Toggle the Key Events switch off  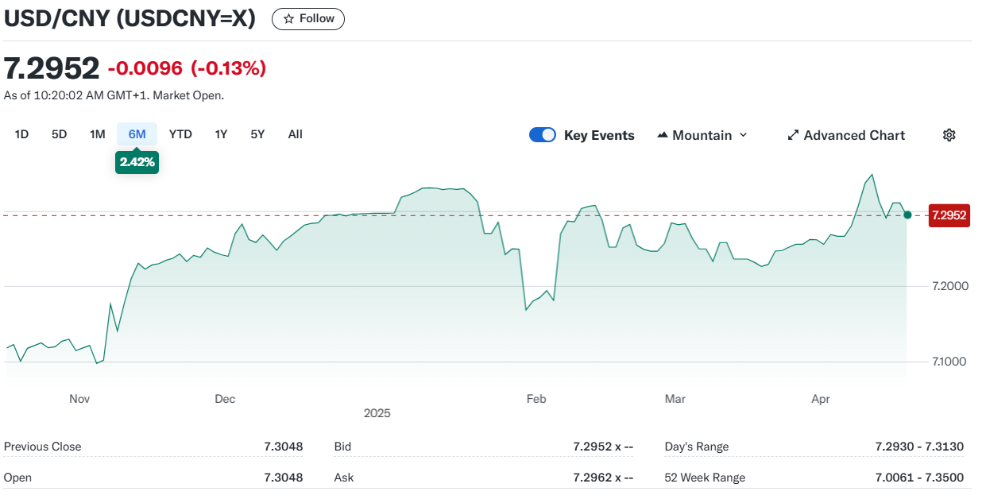click(x=543, y=135)
